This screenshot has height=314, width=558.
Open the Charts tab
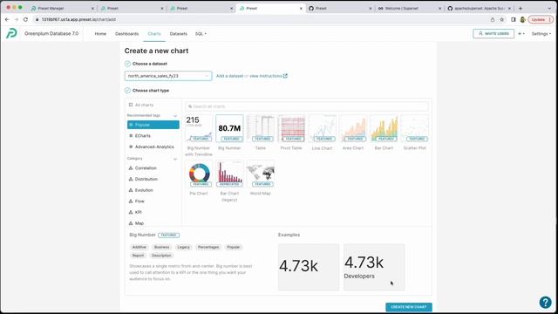pos(154,34)
